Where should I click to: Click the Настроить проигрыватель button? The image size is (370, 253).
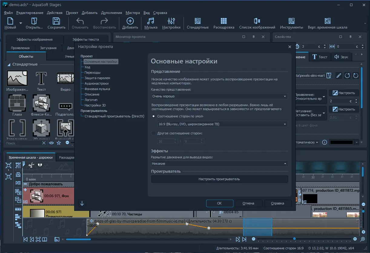click(219, 179)
